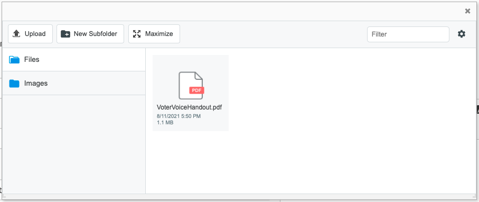479x202 pixels.
Task: Create a New Subfolder
Action: (x=90, y=34)
